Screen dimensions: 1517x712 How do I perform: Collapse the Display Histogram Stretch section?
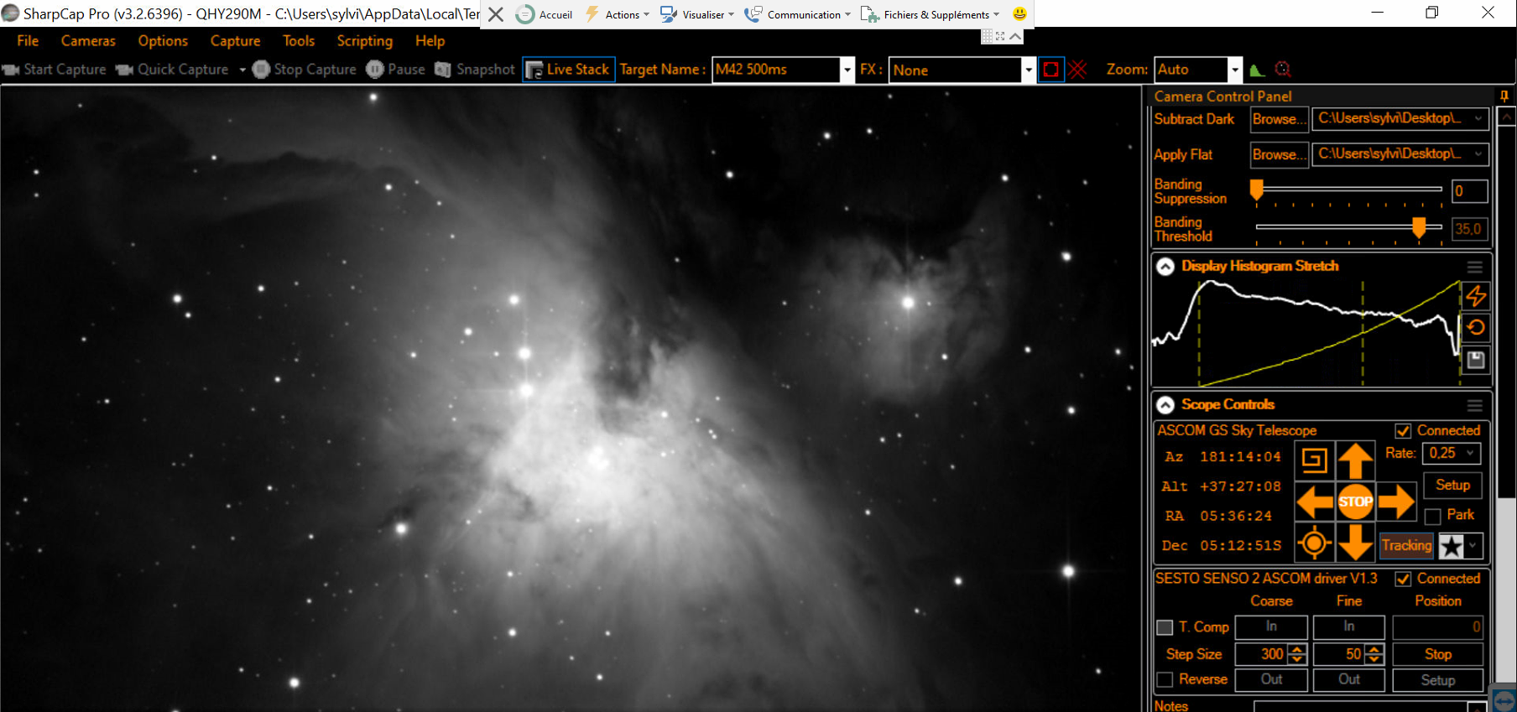click(x=1165, y=267)
